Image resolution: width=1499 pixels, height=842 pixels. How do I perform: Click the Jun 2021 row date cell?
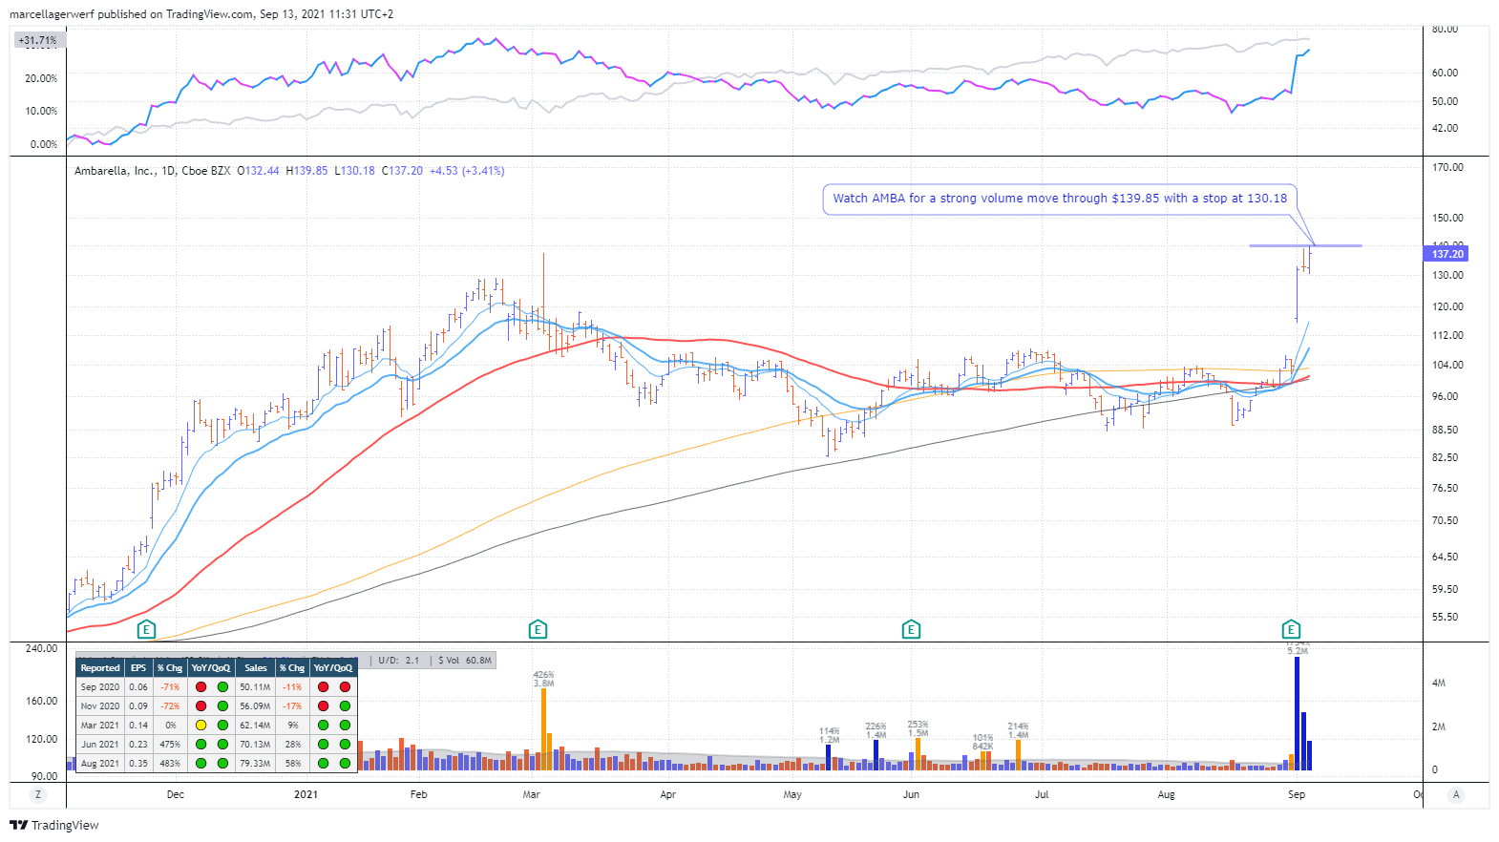(x=100, y=745)
